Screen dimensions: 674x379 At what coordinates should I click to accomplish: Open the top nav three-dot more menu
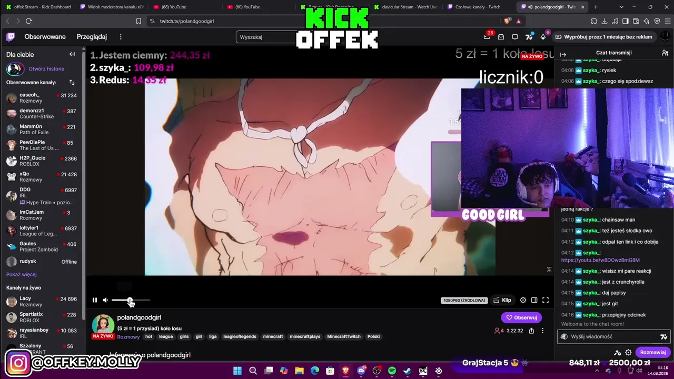121,37
